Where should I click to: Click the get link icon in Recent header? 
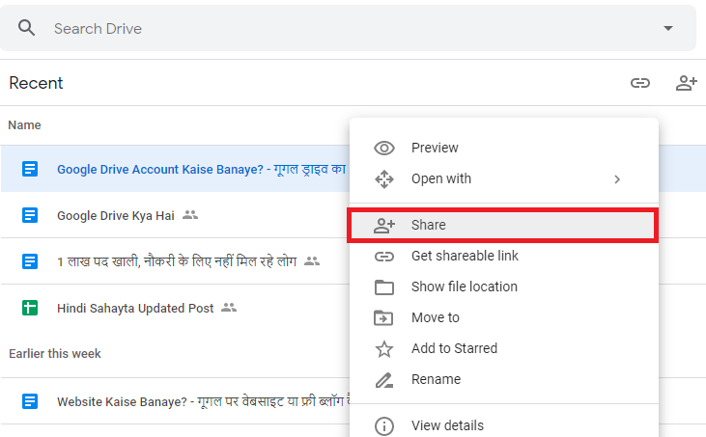[639, 83]
